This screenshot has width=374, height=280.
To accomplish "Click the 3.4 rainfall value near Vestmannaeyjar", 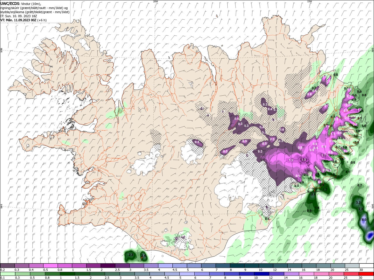I will tap(143, 256).
